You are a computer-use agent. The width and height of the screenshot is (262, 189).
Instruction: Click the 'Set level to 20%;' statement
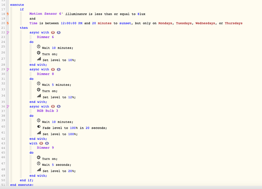(59, 171)
